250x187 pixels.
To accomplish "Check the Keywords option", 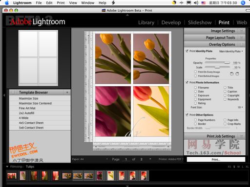I will pos(225,99).
